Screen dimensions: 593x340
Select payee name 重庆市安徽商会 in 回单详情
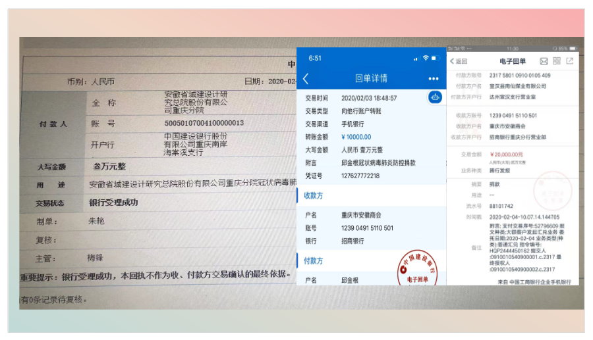point(361,215)
